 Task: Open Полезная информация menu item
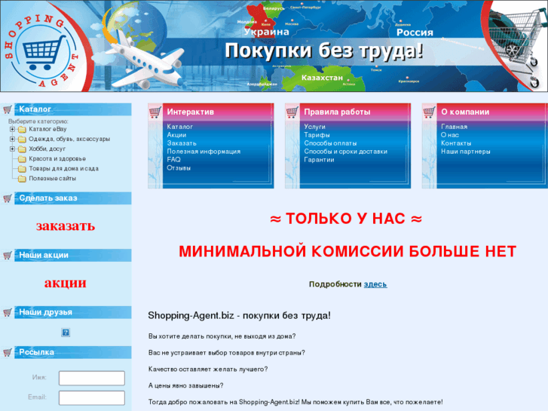(x=204, y=152)
